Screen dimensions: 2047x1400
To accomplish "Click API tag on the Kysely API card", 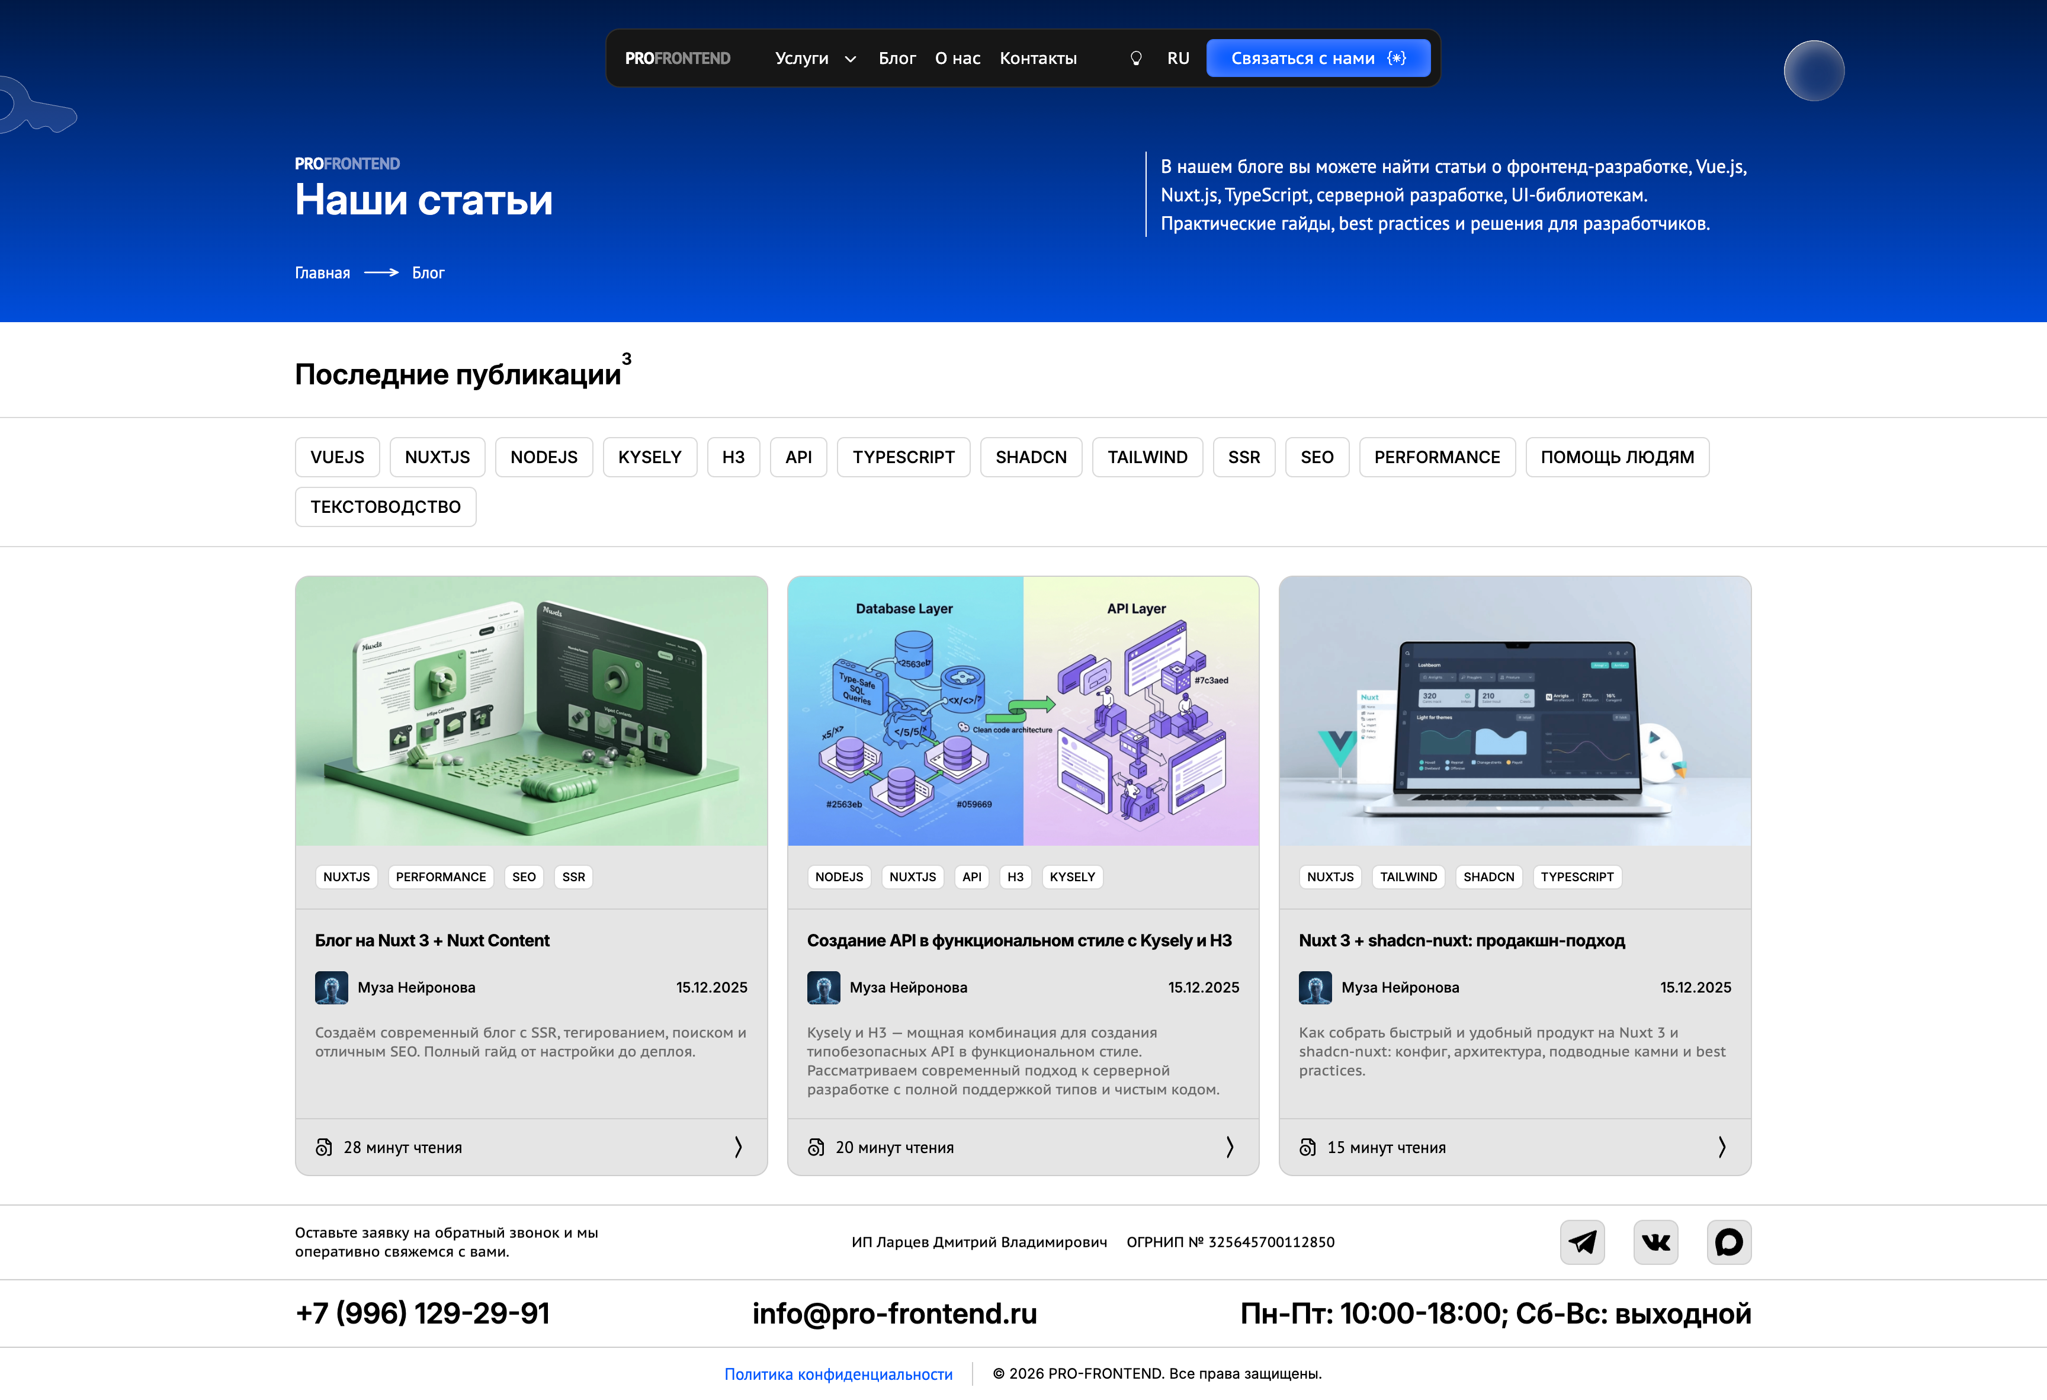I will click(x=971, y=877).
